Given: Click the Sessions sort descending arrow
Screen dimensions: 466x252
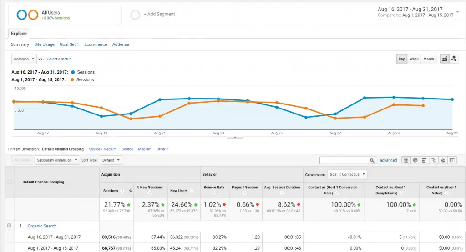Looking at the screenshot, I should [x=131, y=191].
